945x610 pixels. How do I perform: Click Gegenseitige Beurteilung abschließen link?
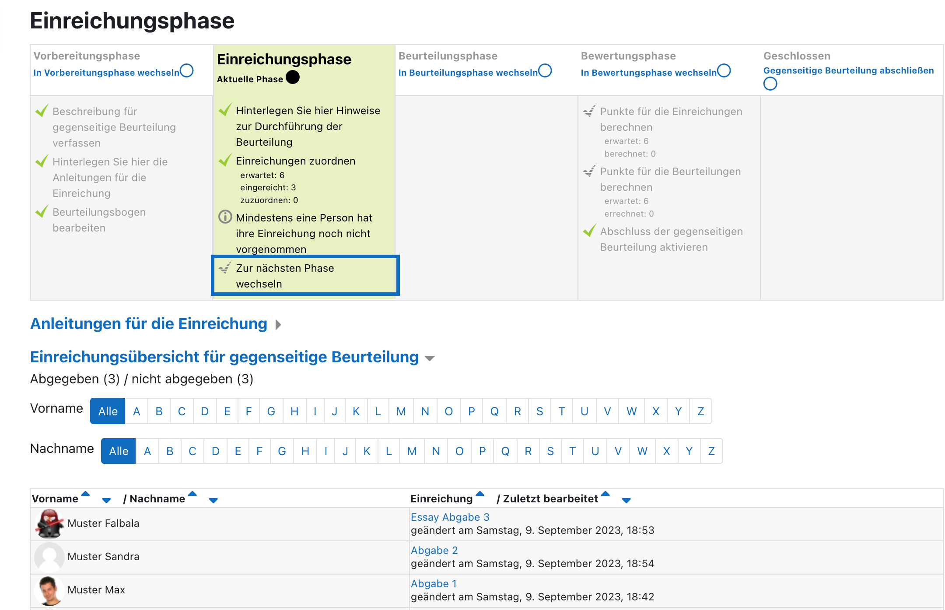[849, 70]
